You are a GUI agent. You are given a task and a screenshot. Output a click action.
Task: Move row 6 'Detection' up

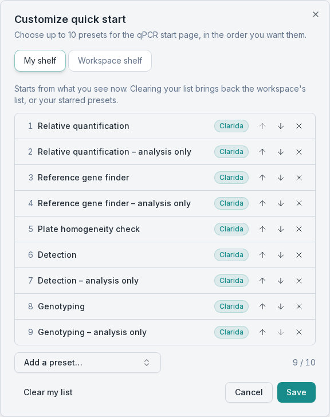(262, 255)
